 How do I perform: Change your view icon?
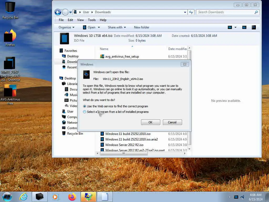point(230,27)
